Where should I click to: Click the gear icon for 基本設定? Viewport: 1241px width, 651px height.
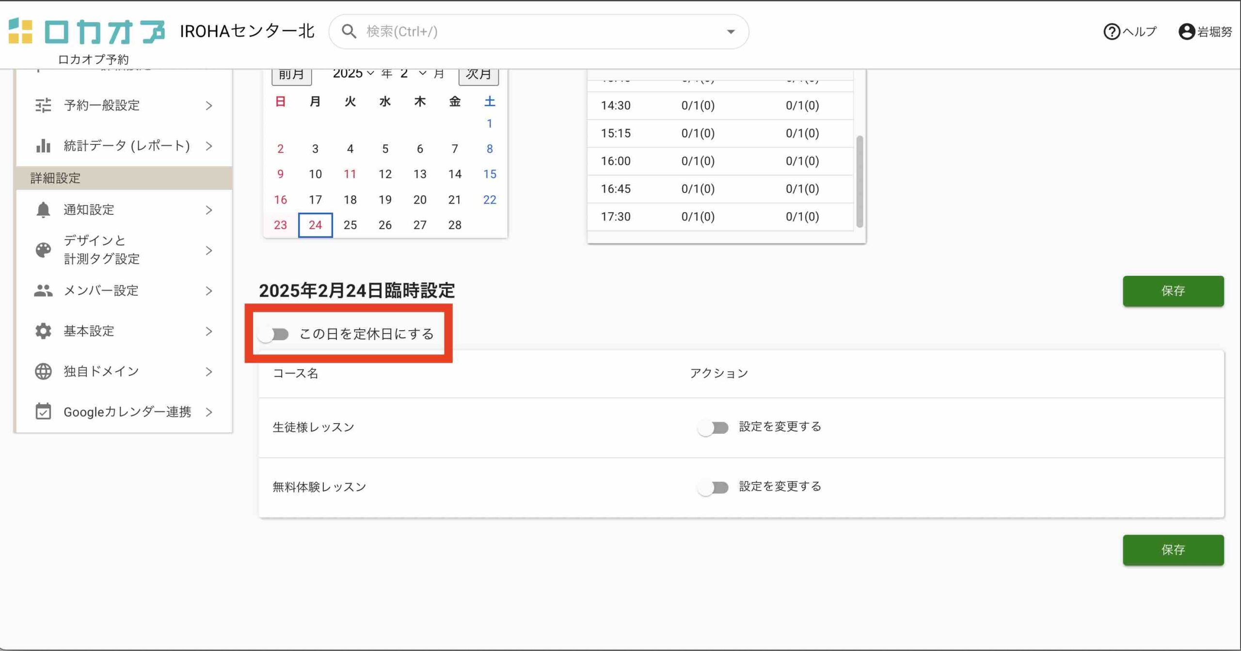point(43,331)
